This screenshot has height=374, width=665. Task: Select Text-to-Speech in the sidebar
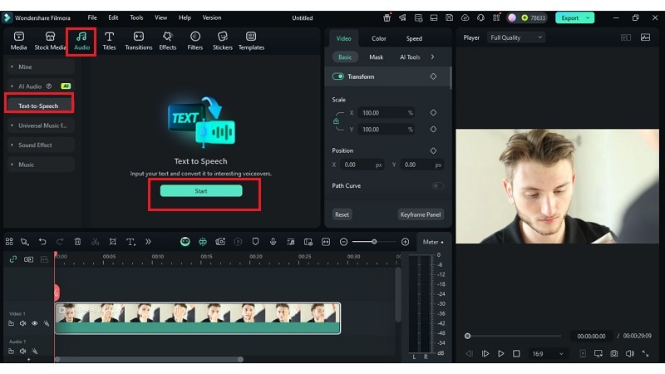(x=39, y=106)
